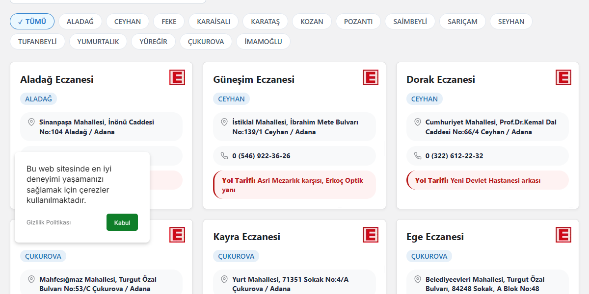Select the POZANTI district filter

[358, 22]
